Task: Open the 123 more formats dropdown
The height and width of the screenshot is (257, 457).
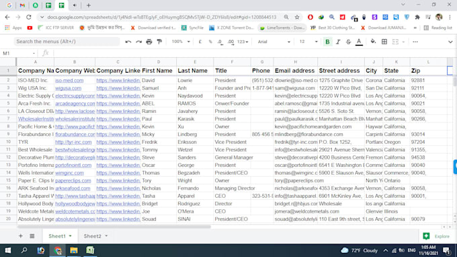Action: (243, 42)
